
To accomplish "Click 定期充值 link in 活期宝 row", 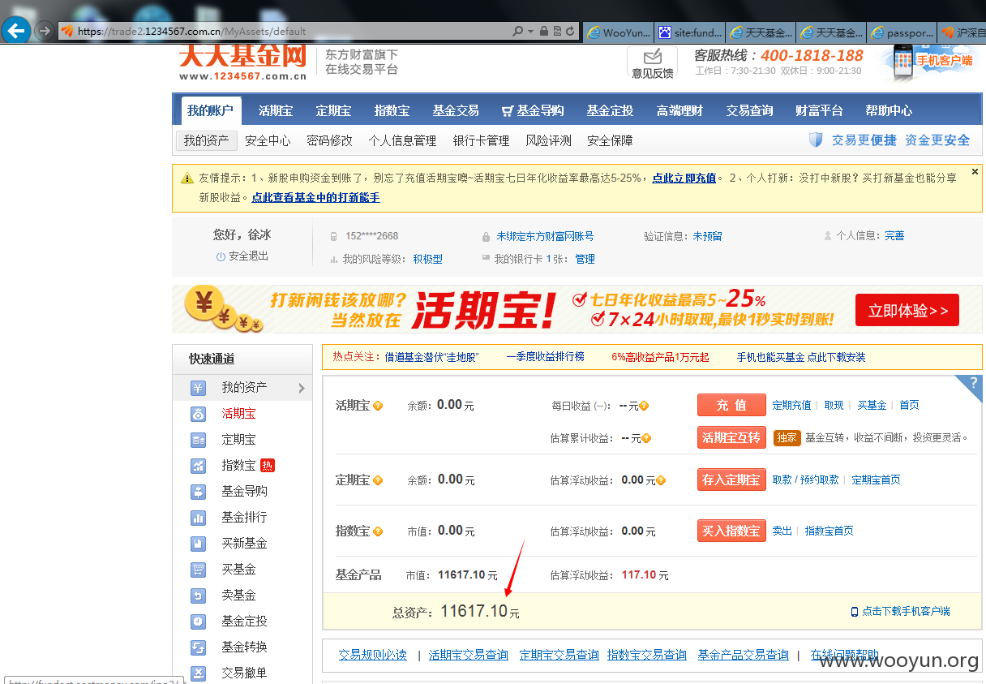I will click(x=791, y=405).
